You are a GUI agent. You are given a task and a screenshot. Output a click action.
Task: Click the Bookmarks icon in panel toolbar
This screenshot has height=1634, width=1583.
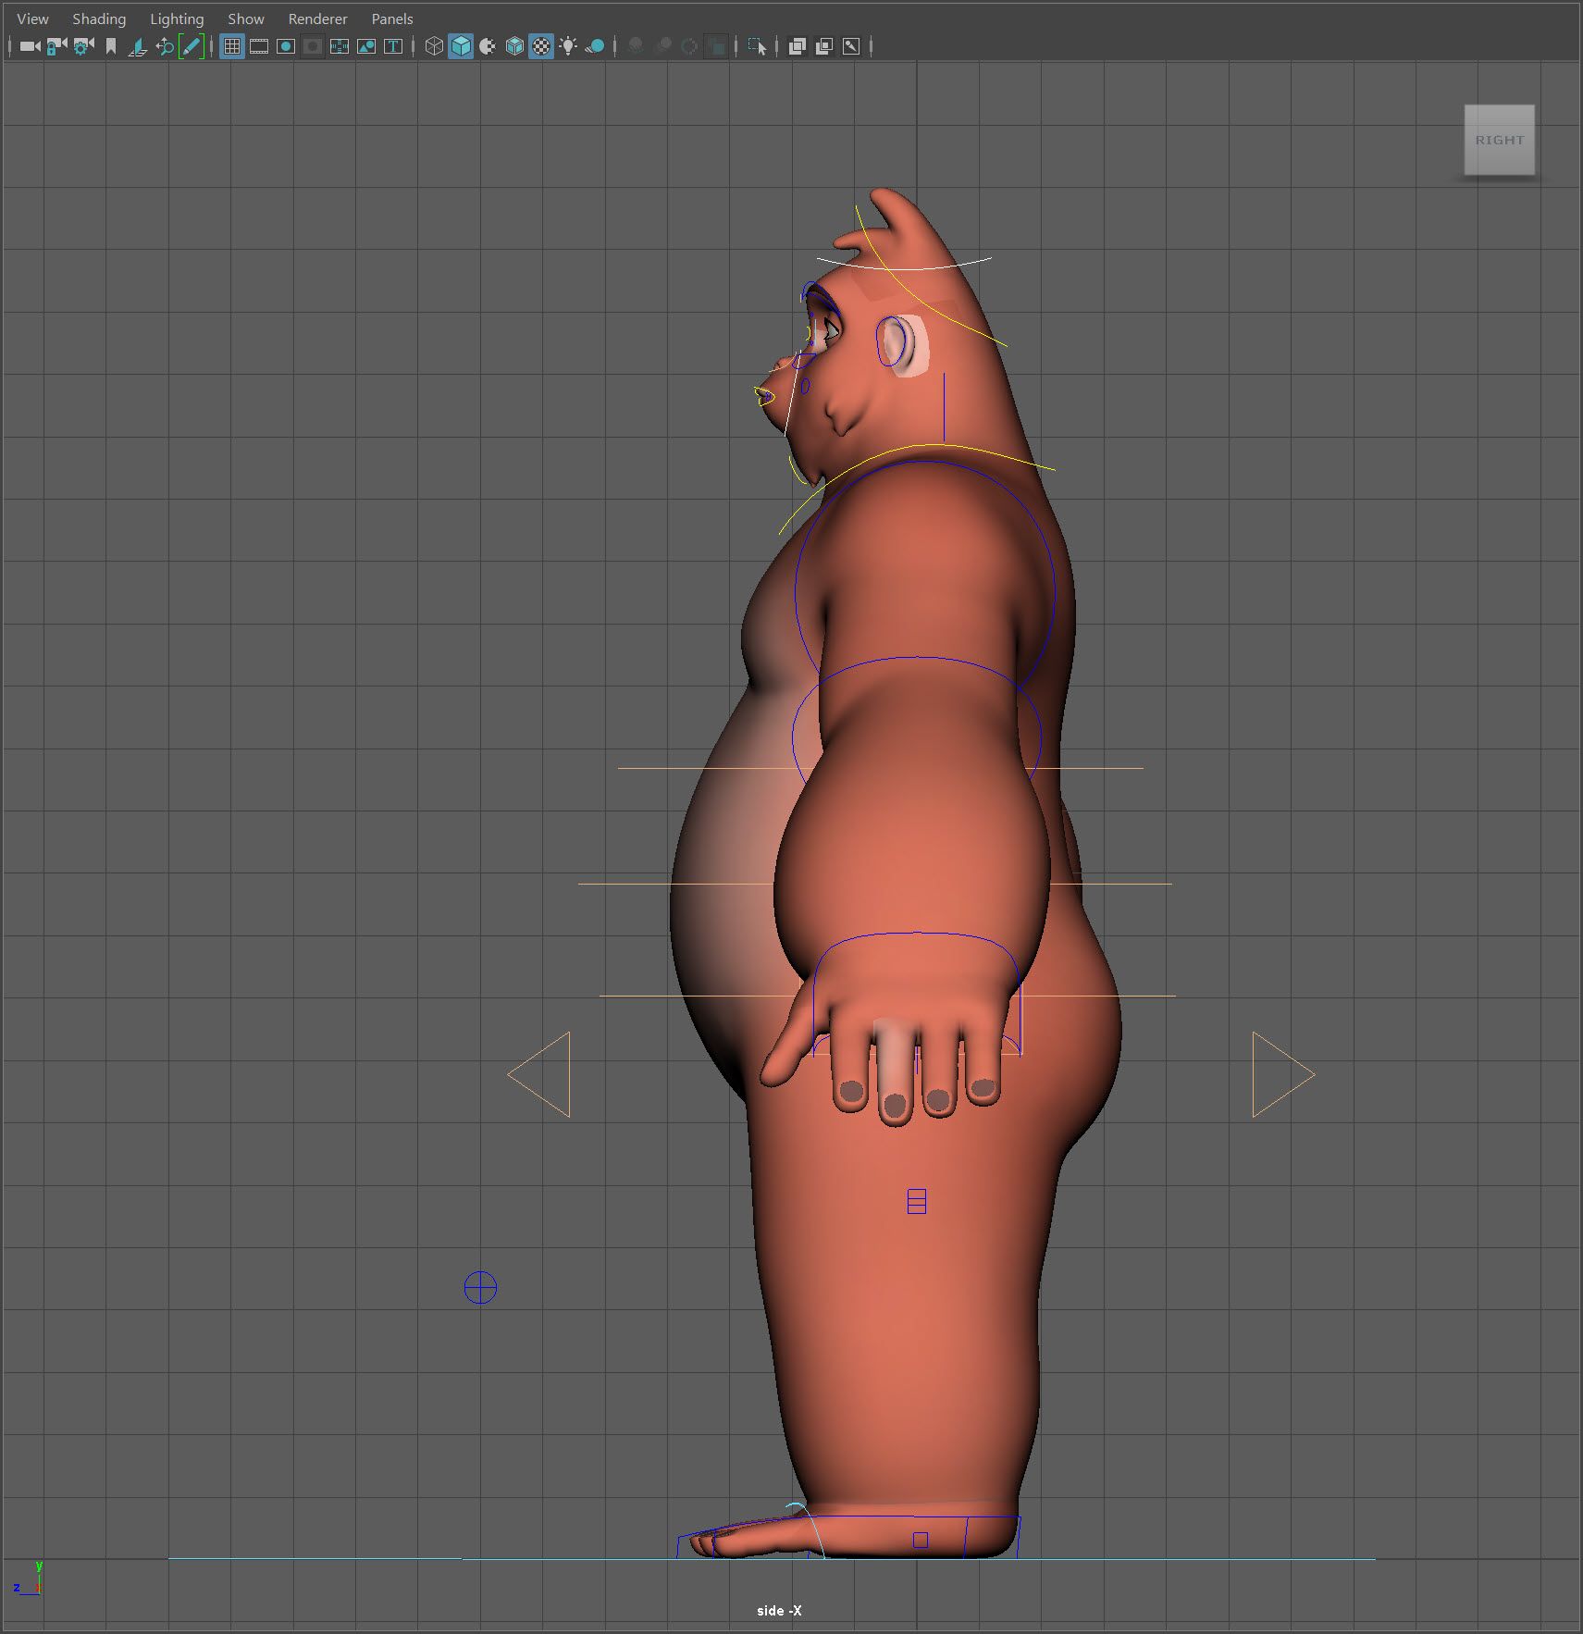(111, 46)
